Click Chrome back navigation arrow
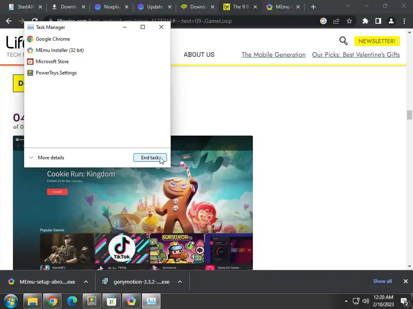 9,21
